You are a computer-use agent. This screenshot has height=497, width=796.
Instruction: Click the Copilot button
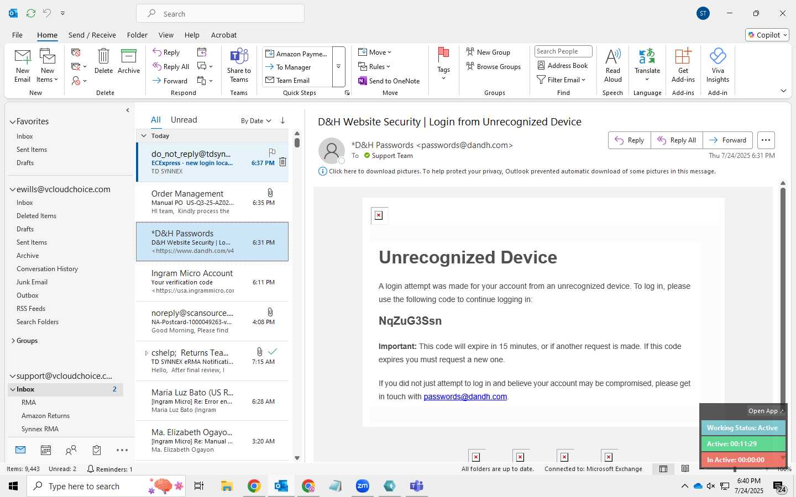pyautogui.click(x=767, y=35)
